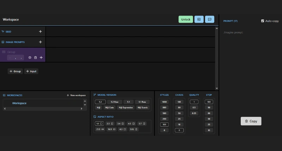
Task: Select the Workspace entry in the workspaces list
Action: (x=19, y=103)
